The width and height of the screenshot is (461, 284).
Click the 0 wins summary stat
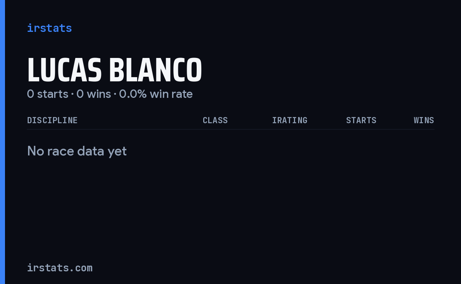click(x=94, y=94)
